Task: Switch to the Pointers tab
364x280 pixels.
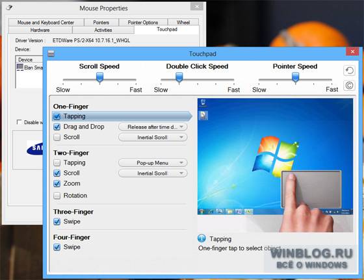Action: (x=101, y=23)
